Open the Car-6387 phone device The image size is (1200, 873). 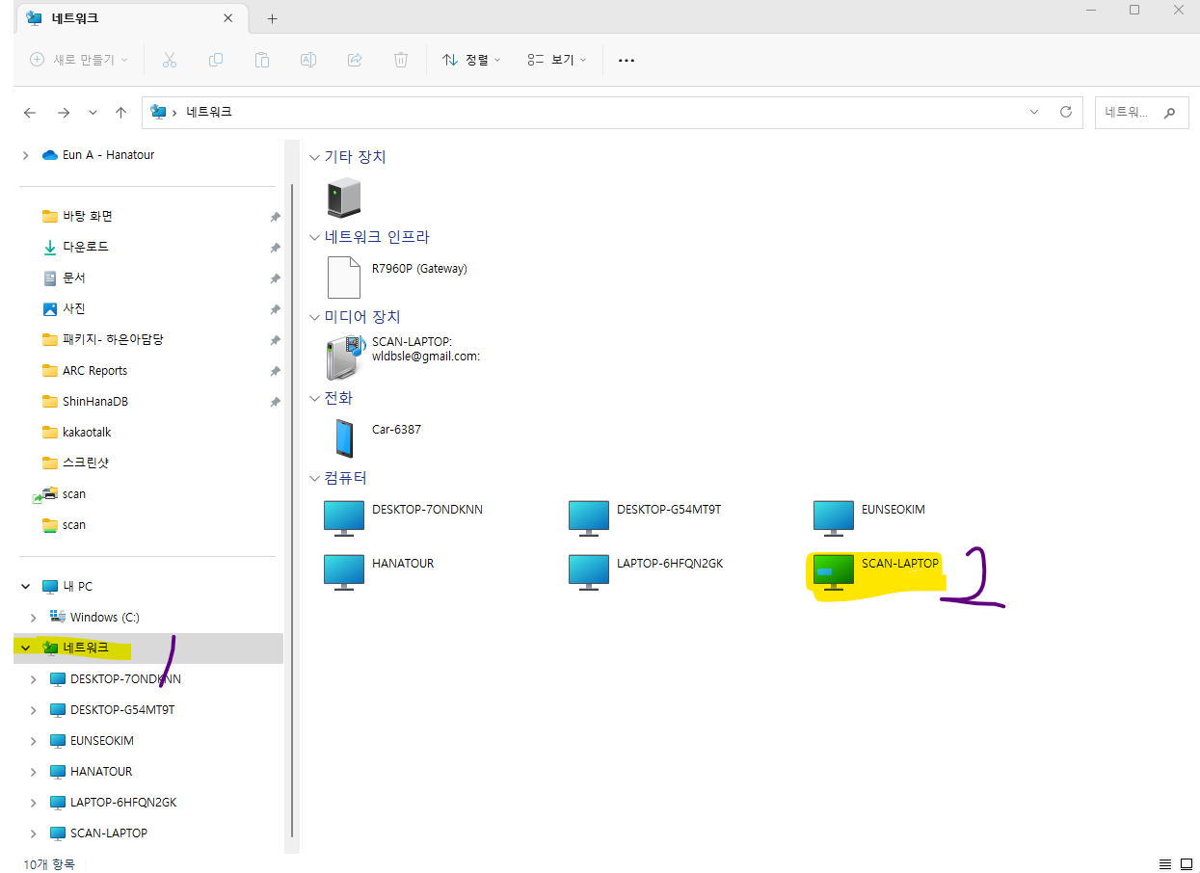point(344,438)
